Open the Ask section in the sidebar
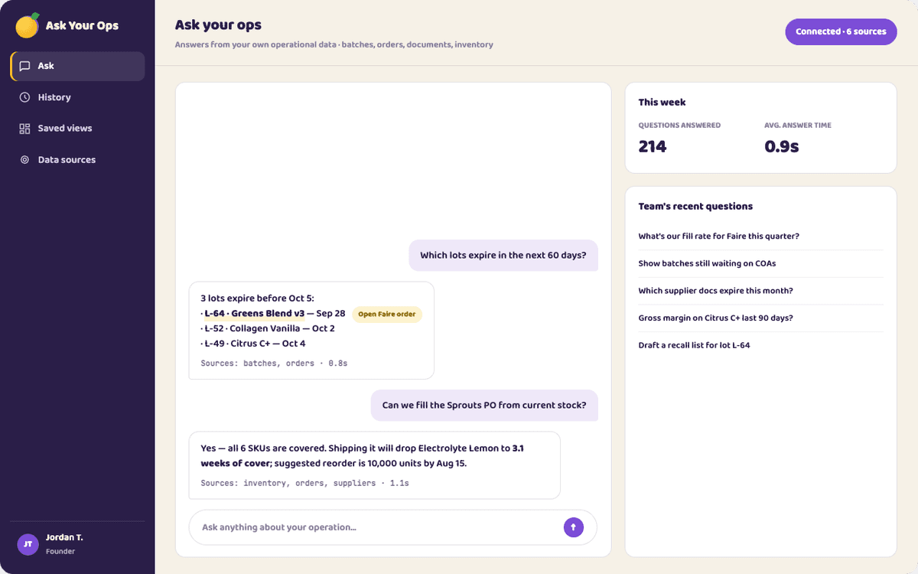This screenshot has width=918, height=574. click(x=77, y=66)
